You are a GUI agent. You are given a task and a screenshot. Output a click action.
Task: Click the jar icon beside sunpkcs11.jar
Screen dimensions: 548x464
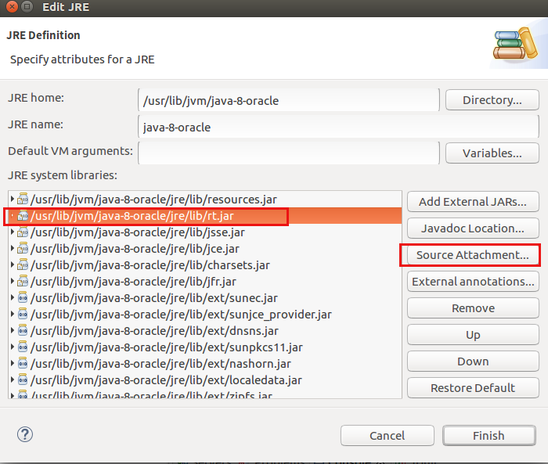[23, 347]
